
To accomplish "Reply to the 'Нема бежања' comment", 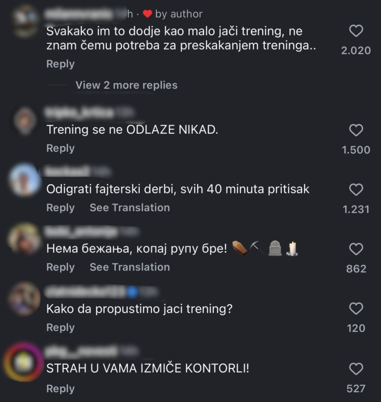I will (x=60, y=267).
